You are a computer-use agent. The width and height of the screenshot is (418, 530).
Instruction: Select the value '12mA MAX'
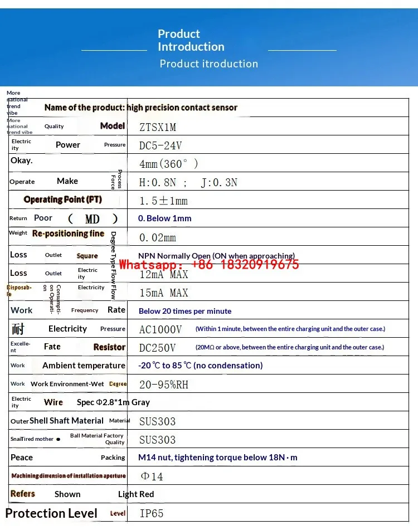pyautogui.click(x=164, y=274)
